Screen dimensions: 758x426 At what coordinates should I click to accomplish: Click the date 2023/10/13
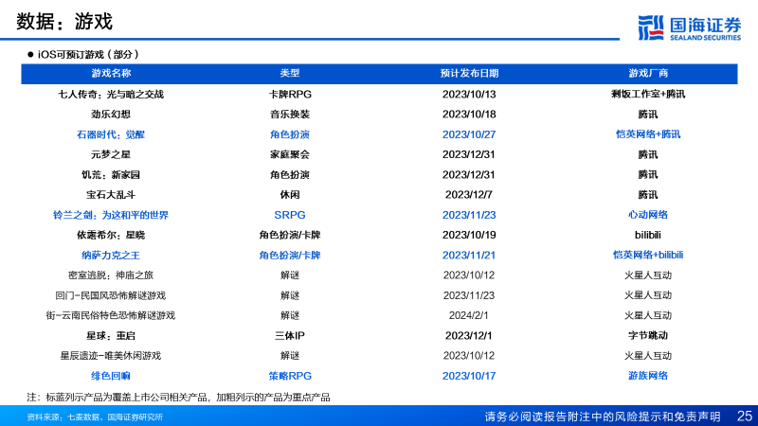[x=469, y=94]
